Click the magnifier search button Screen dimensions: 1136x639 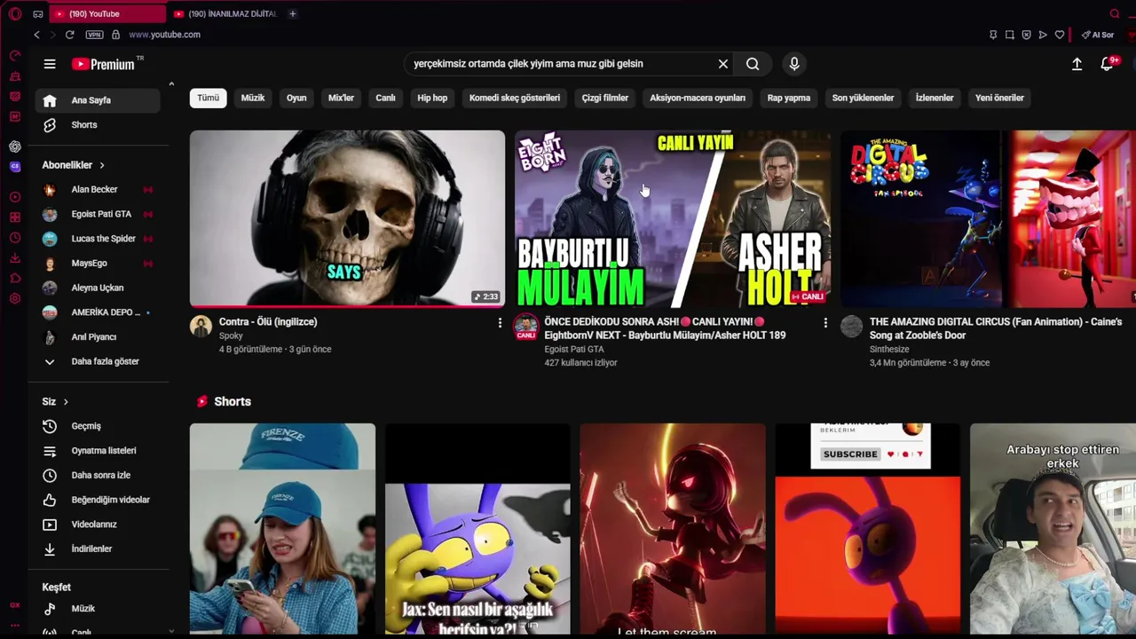(753, 64)
